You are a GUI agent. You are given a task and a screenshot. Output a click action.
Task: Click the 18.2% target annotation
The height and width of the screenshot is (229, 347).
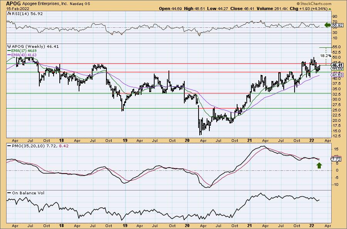click(x=326, y=56)
